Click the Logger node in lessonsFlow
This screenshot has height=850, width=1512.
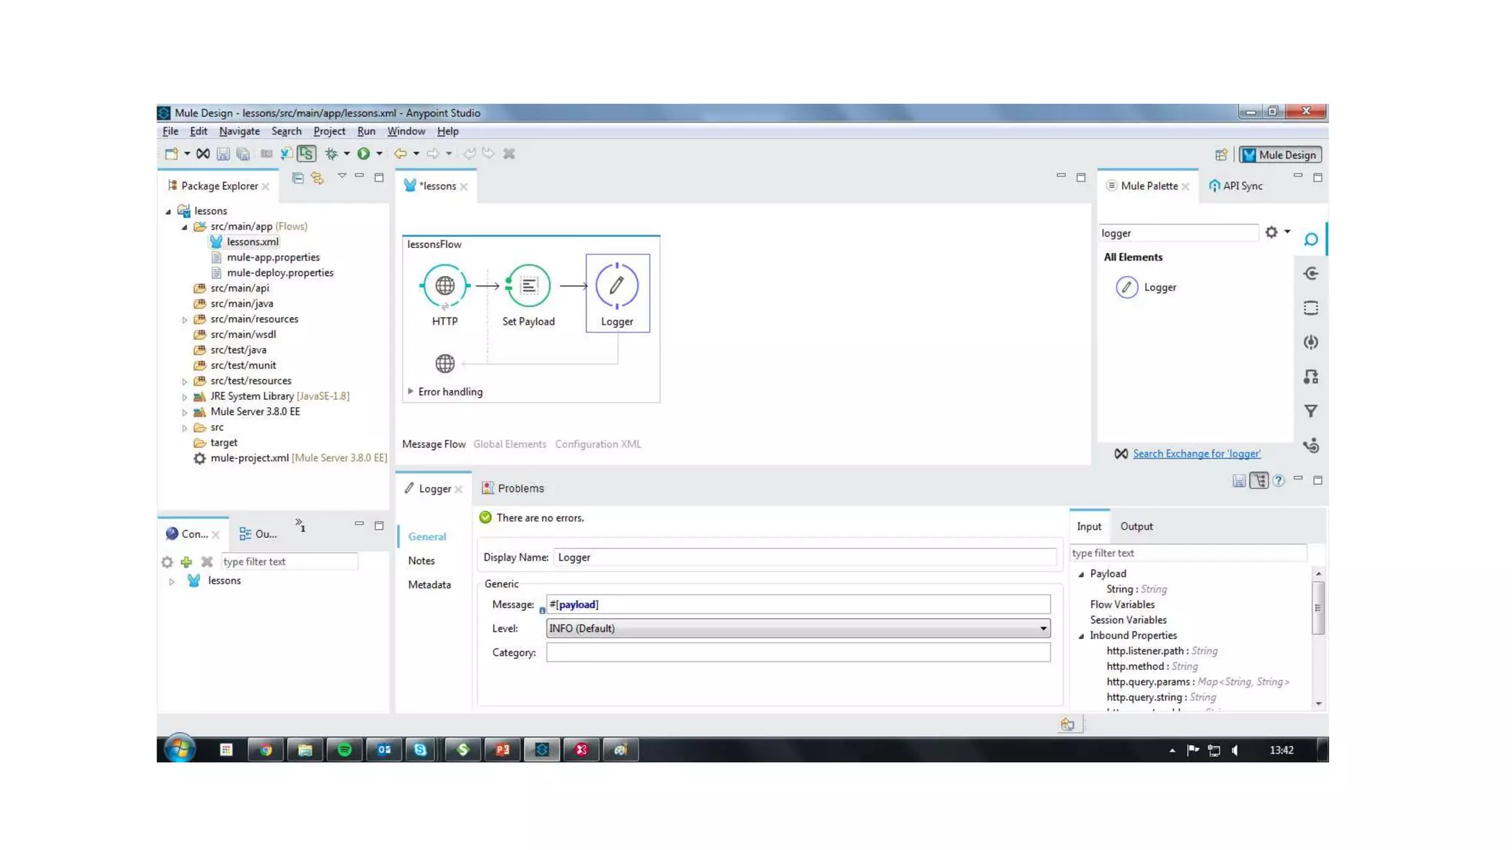tap(616, 286)
